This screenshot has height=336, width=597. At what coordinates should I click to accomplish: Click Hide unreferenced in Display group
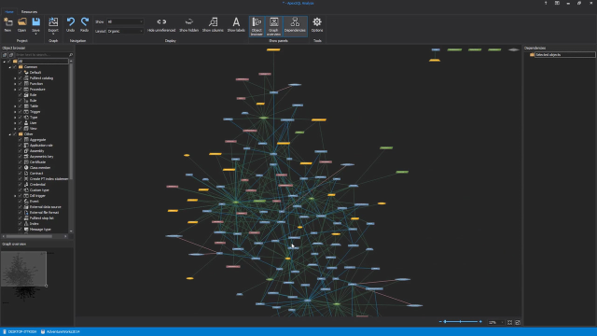[x=161, y=24]
